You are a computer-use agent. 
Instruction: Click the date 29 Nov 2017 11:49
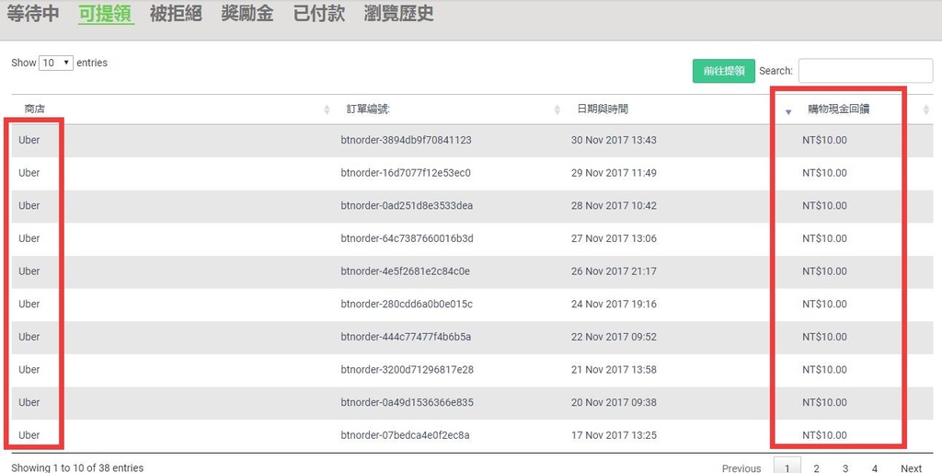point(614,173)
